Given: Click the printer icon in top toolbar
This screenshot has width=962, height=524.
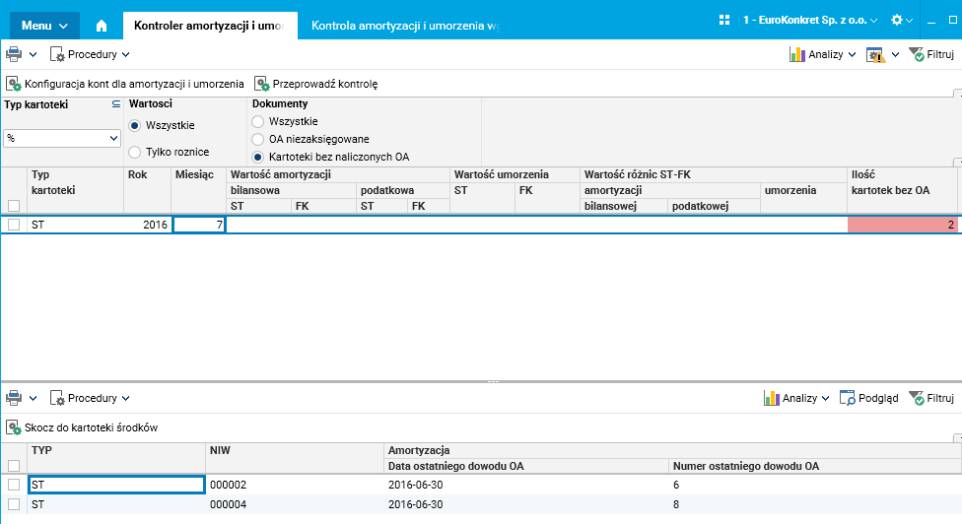Looking at the screenshot, I should [14, 54].
